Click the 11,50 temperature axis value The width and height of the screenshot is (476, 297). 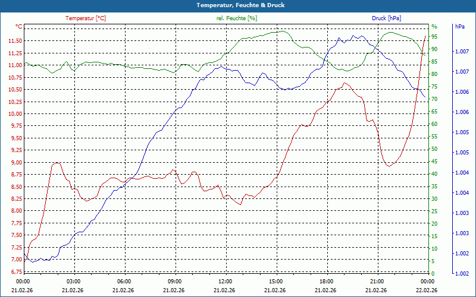pos(15,41)
